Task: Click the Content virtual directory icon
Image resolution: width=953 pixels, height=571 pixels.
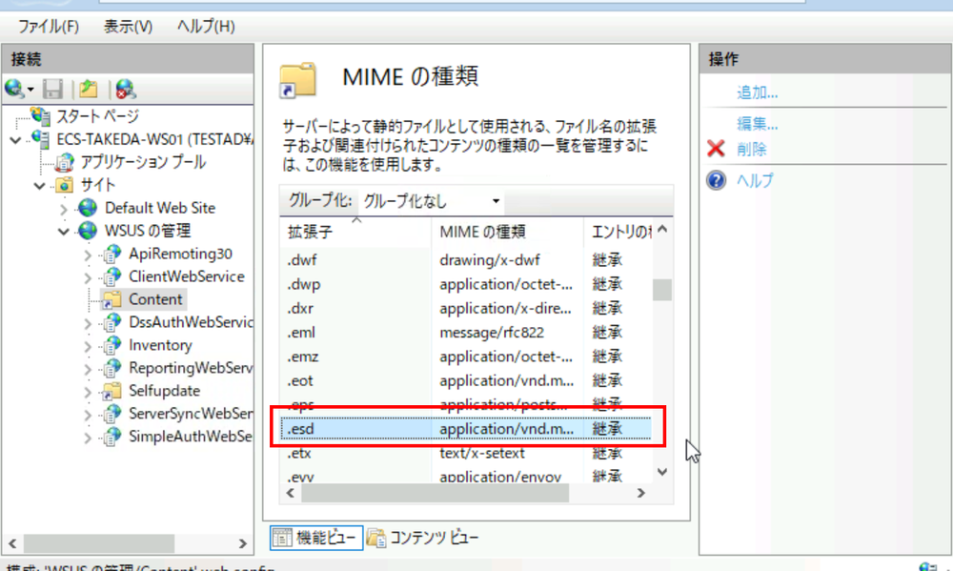Action: tap(112, 299)
